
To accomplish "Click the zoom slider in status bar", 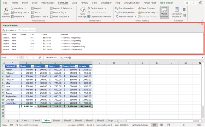I will tap(184, 125).
